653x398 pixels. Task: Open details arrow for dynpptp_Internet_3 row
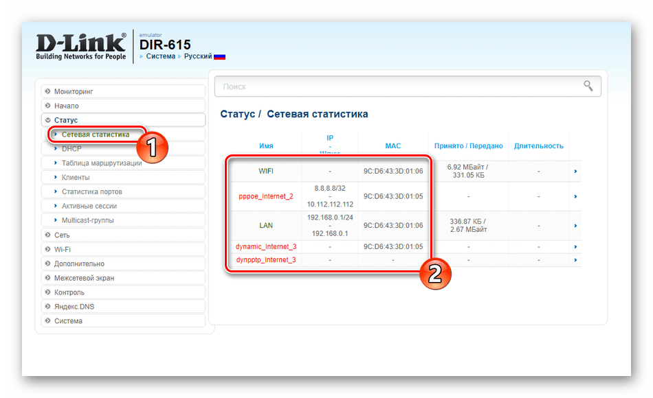(575, 260)
